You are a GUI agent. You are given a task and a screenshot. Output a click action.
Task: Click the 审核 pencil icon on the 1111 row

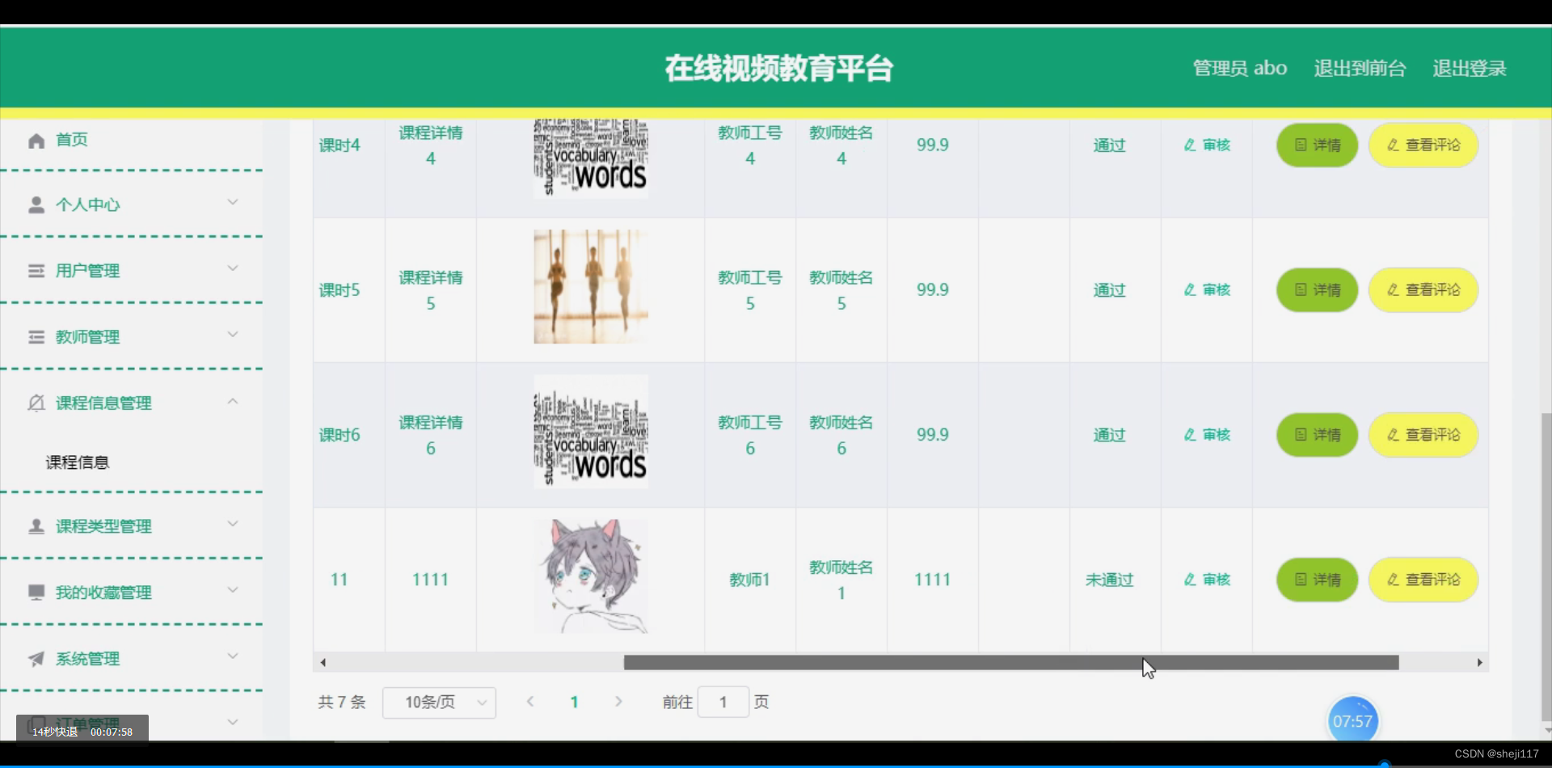click(1189, 579)
